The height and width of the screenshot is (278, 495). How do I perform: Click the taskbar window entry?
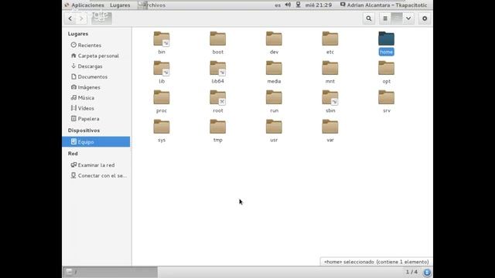click(x=110, y=272)
